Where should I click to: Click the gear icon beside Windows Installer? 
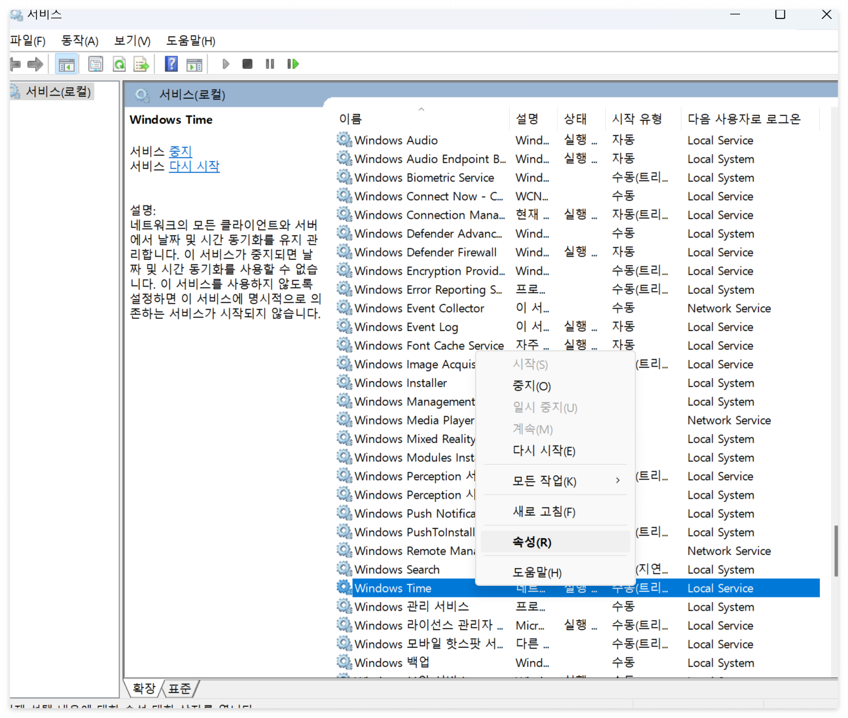(x=344, y=382)
